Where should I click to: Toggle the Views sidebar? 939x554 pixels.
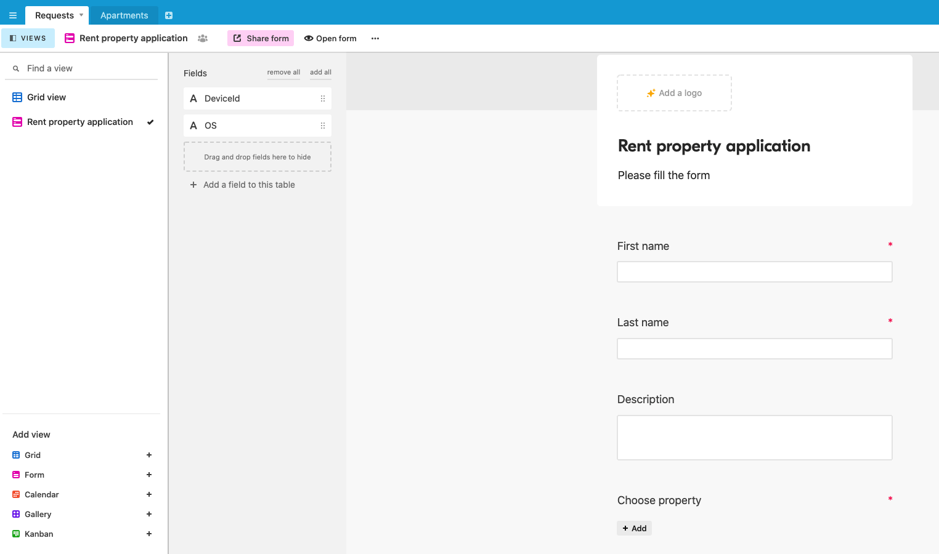click(x=28, y=38)
